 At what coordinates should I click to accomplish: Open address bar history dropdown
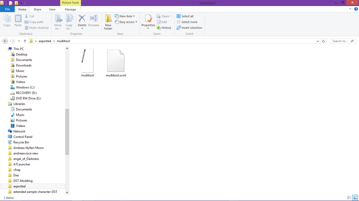pyautogui.click(x=318, y=41)
